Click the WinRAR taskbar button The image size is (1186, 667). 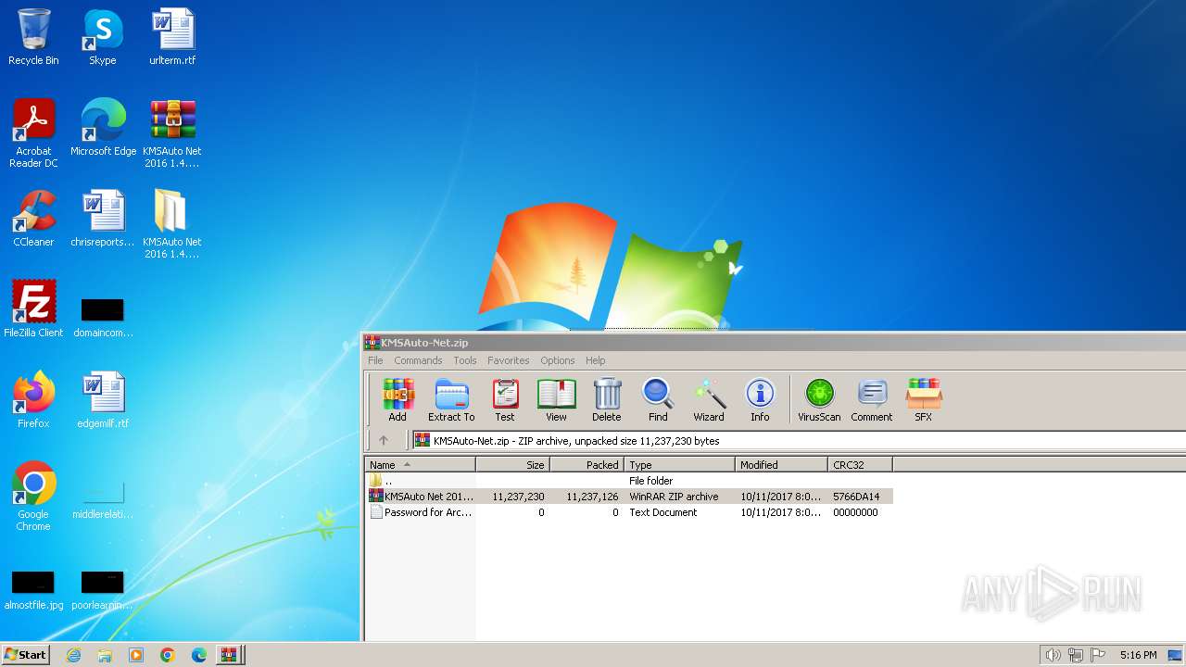(x=229, y=655)
